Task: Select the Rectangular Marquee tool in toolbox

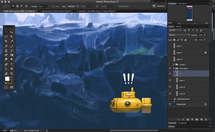Action: (x=6, y=32)
